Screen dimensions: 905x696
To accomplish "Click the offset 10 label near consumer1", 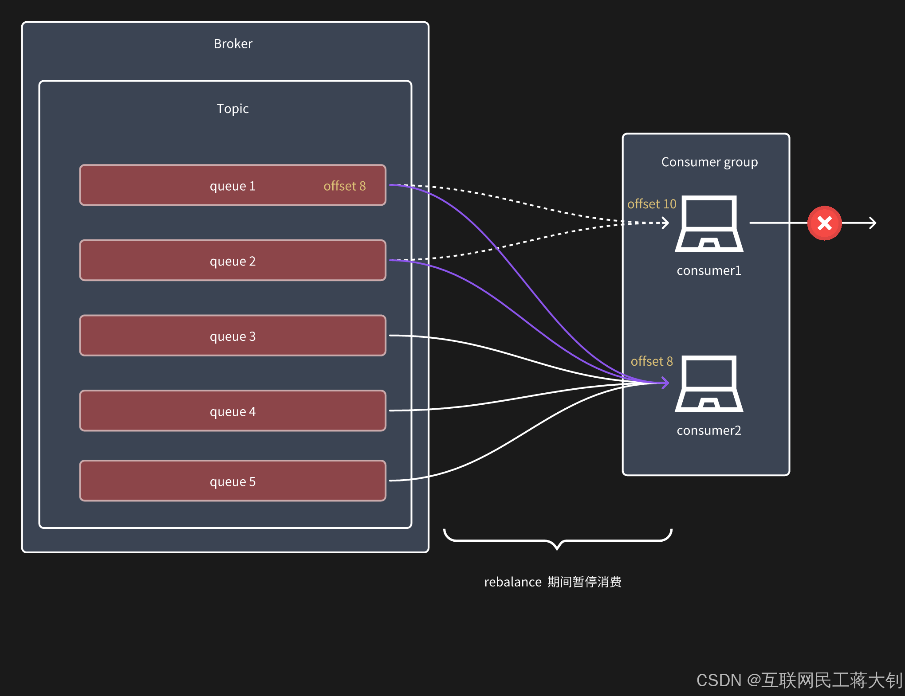I will [651, 204].
